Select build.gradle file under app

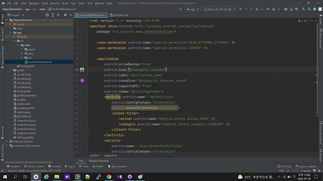[x=27, y=66]
